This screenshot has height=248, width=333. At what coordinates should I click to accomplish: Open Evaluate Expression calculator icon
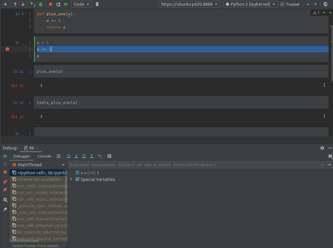109,156
